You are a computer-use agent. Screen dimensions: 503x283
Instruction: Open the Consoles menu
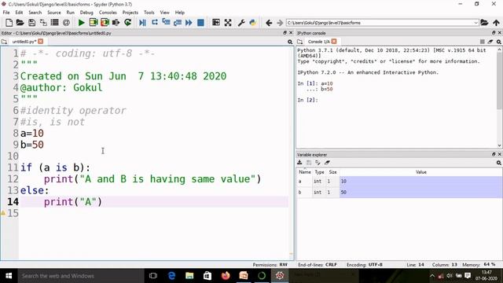(108, 13)
